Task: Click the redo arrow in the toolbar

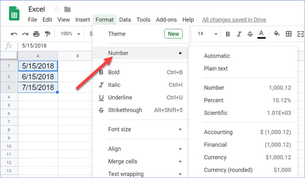Action: (25, 34)
